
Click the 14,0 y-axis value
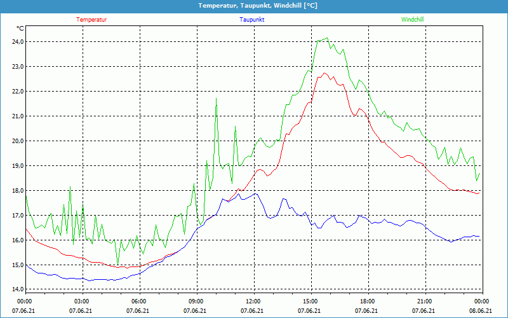(18, 289)
